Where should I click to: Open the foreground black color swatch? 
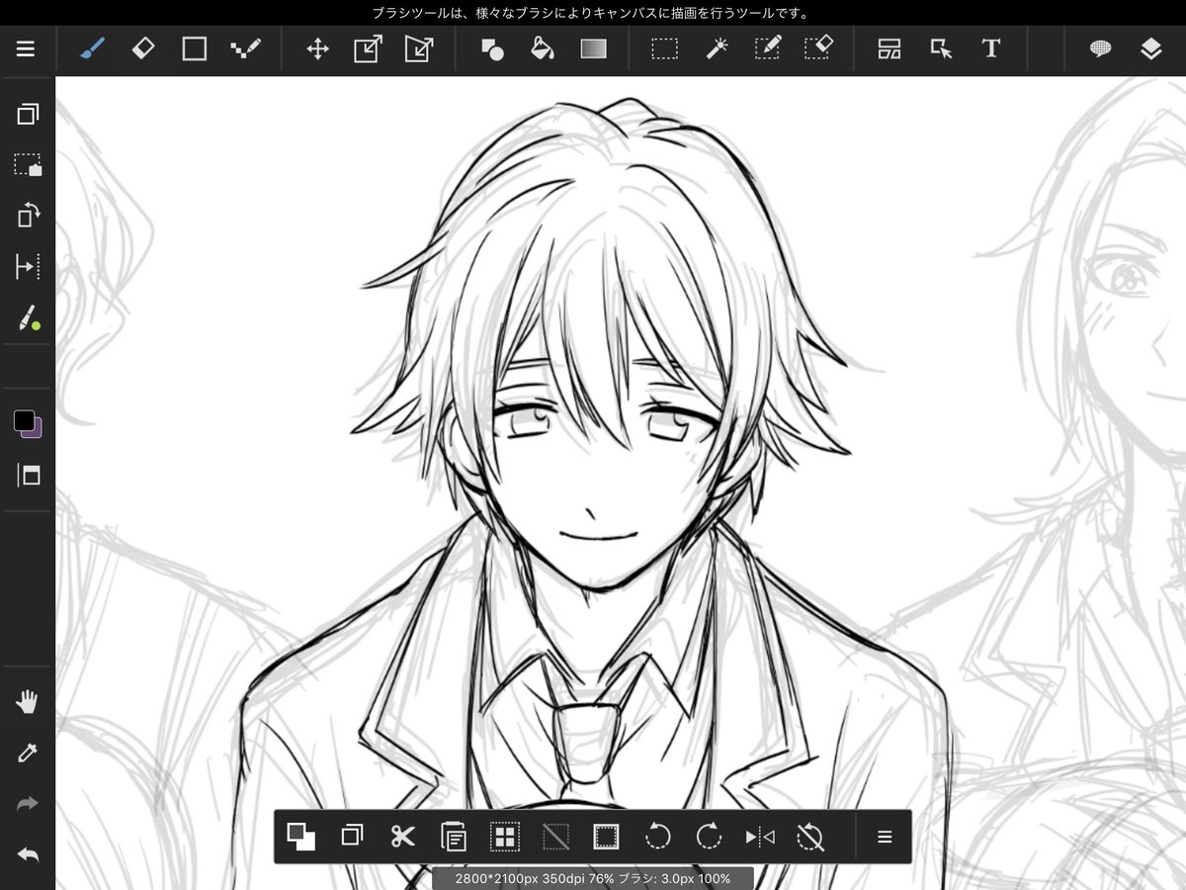point(24,420)
